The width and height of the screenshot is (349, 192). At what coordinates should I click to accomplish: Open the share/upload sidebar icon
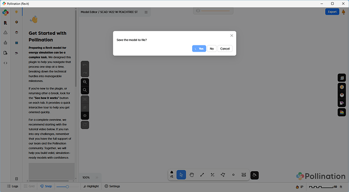(x=6, y=42)
